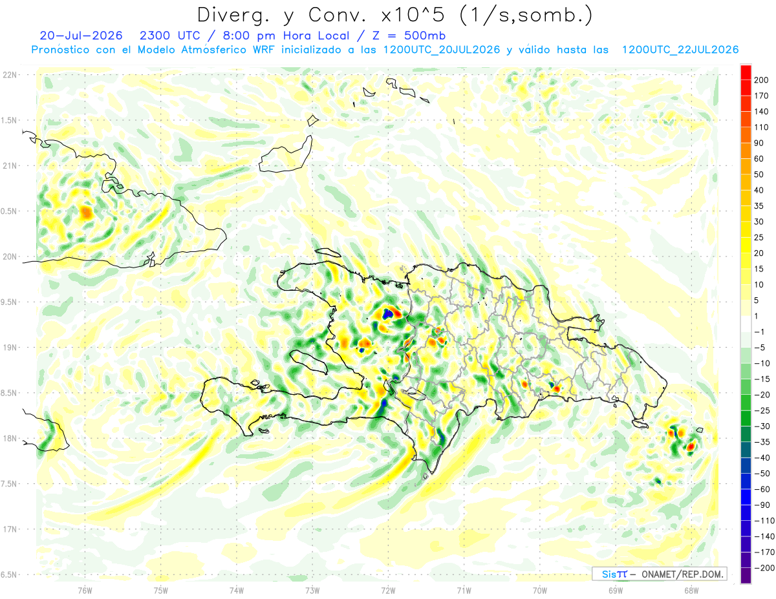Click the positive '140' colorbar value

761,111
